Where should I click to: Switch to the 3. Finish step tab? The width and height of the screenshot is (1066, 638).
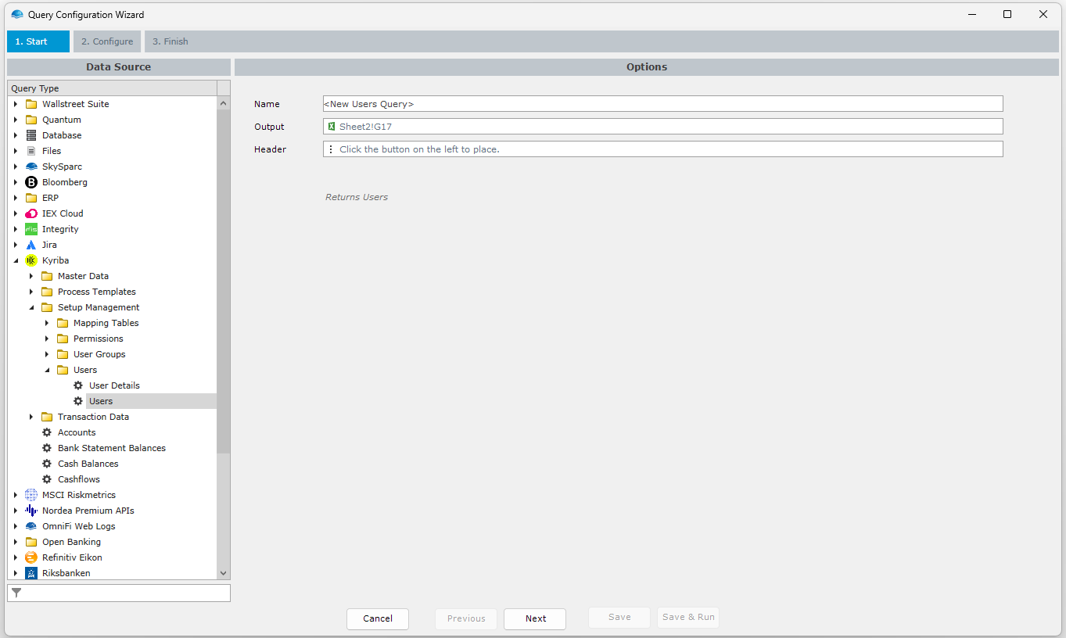(170, 41)
